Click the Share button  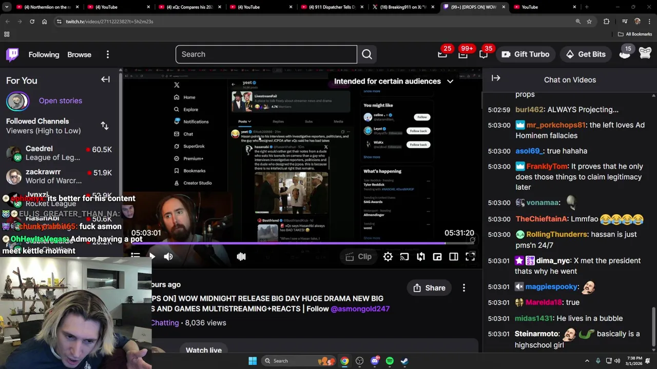coord(429,288)
